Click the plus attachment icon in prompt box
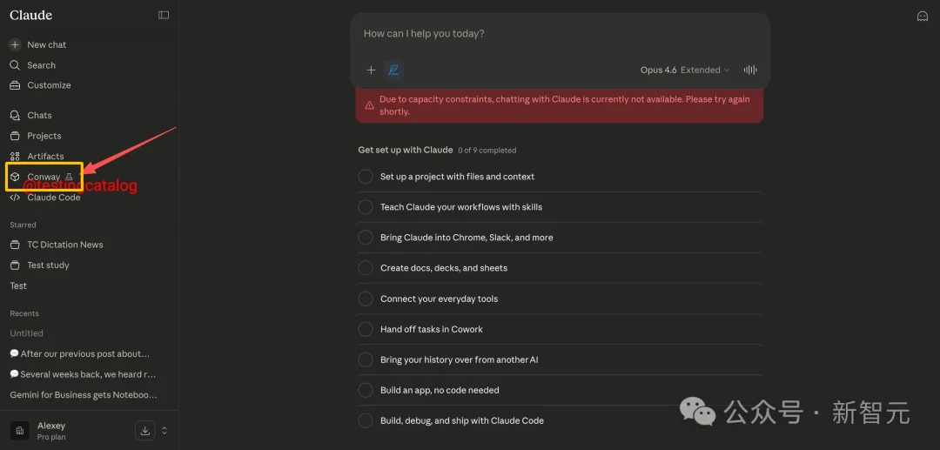940x450 pixels. pyautogui.click(x=371, y=70)
